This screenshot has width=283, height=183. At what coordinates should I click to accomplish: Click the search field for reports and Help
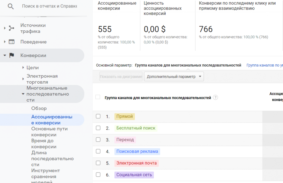coord(50,6)
